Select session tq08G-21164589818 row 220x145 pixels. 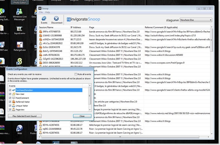point(124,129)
